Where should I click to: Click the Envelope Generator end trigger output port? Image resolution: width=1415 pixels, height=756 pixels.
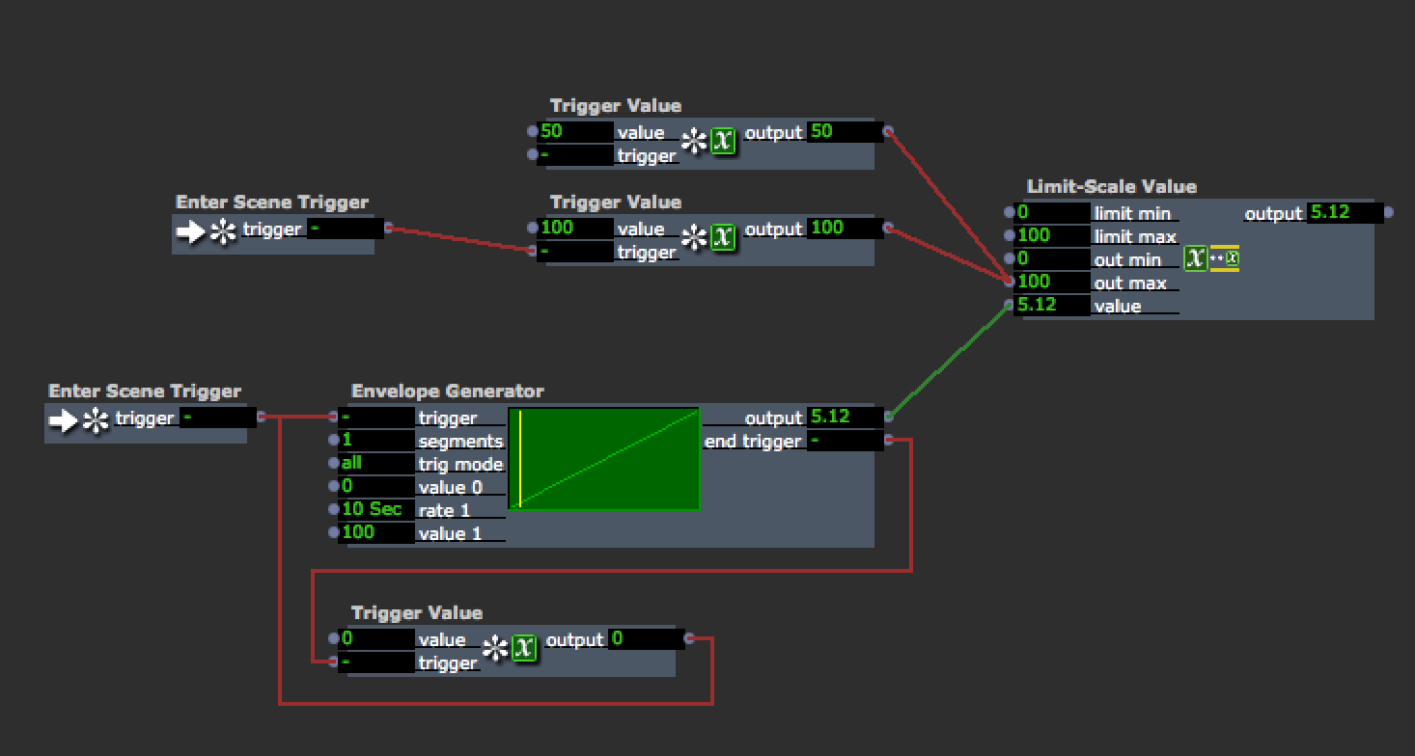tap(888, 440)
